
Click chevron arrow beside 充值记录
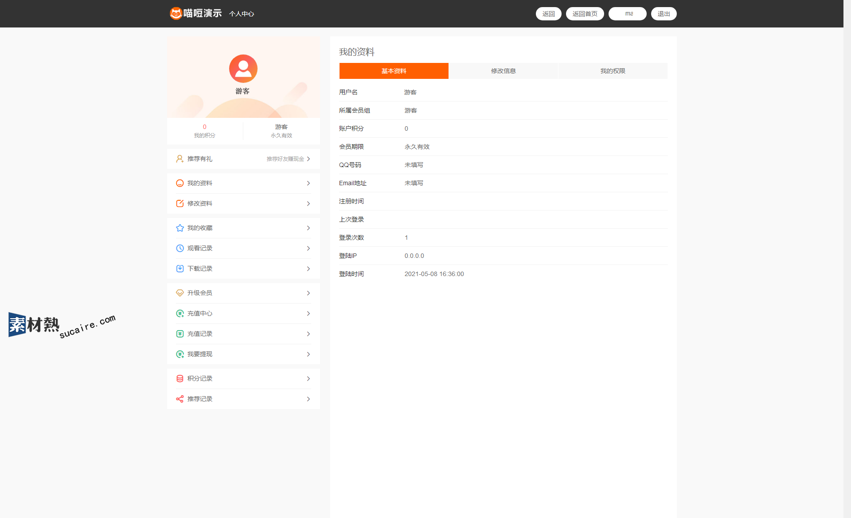[x=308, y=334]
